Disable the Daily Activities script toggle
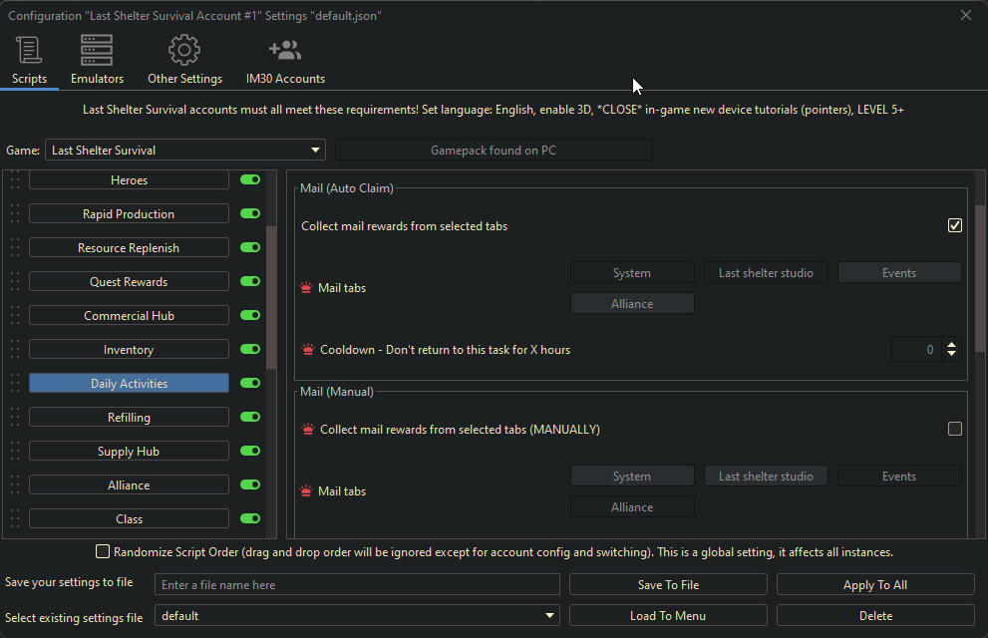Image resolution: width=988 pixels, height=638 pixels. (x=250, y=384)
